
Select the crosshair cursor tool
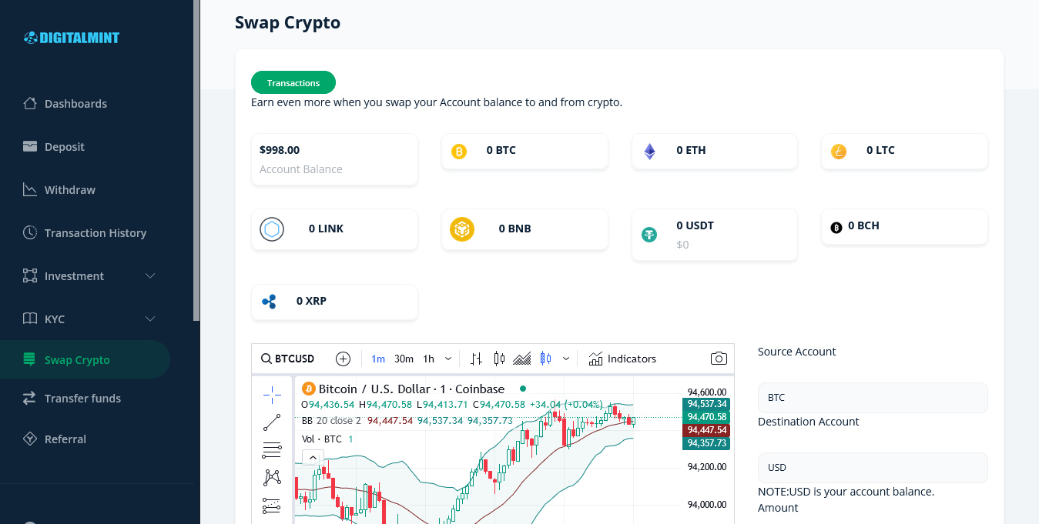click(272, 396)
